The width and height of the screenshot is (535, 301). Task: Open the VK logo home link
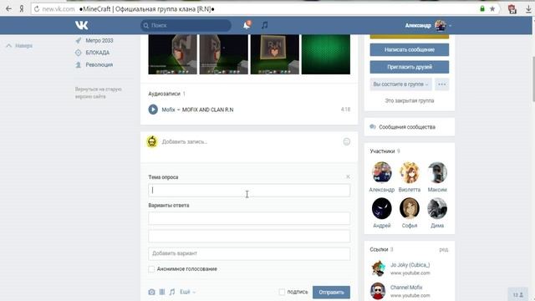[x=82, y=25]
